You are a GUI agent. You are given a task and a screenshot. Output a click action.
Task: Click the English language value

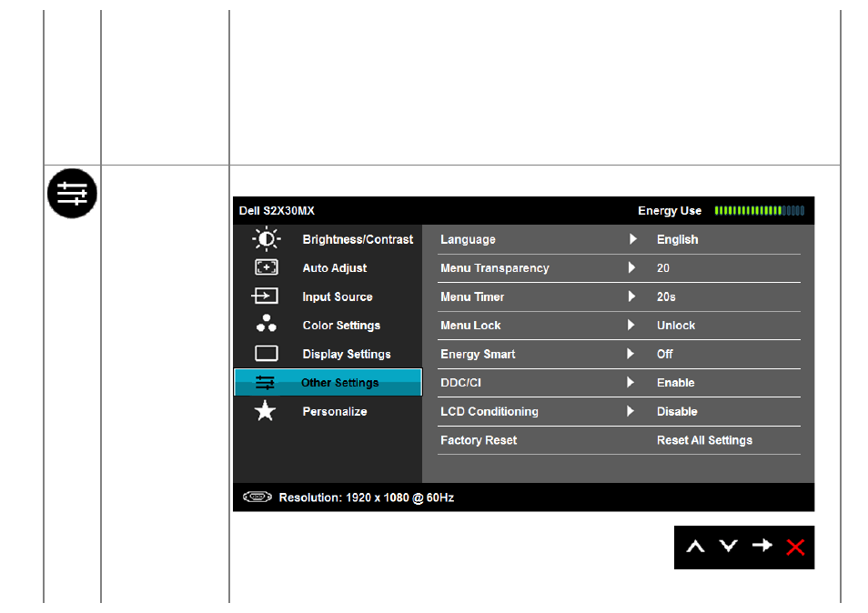(677, 239)
